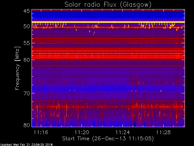Viewport: 194px width, 146px height.
Task: Click the thick red emission band near 59 MHz
Action: click(x=108, y=57)
